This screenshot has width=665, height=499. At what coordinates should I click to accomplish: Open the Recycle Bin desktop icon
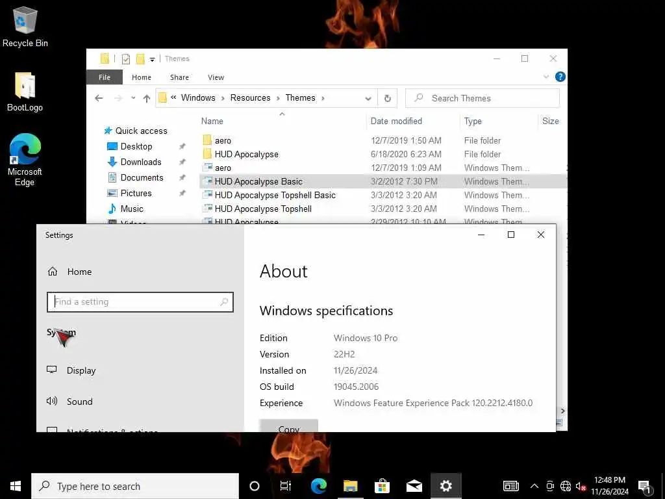coord(25,27)
